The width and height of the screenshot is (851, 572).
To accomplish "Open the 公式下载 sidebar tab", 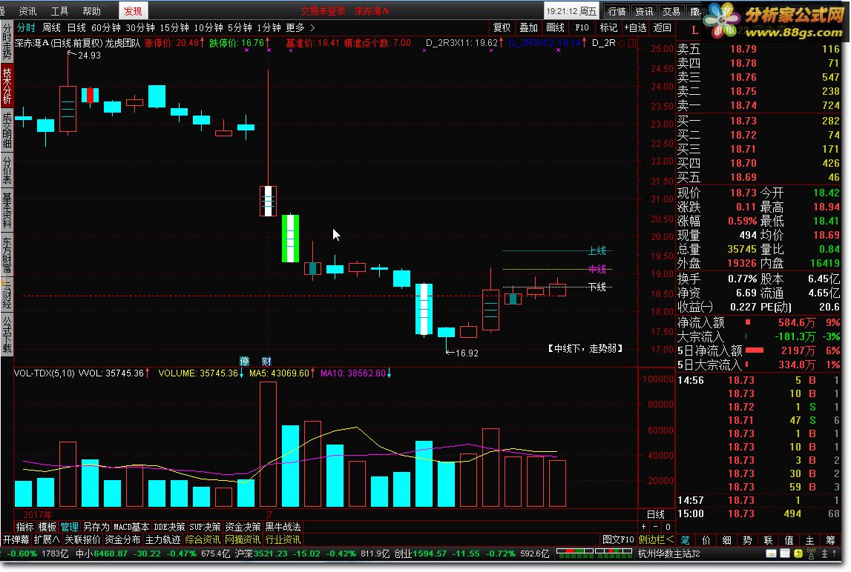I will tap(7, 335).
